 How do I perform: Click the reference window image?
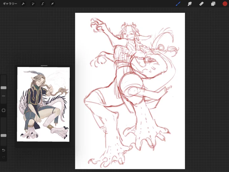tap(43, 104)
